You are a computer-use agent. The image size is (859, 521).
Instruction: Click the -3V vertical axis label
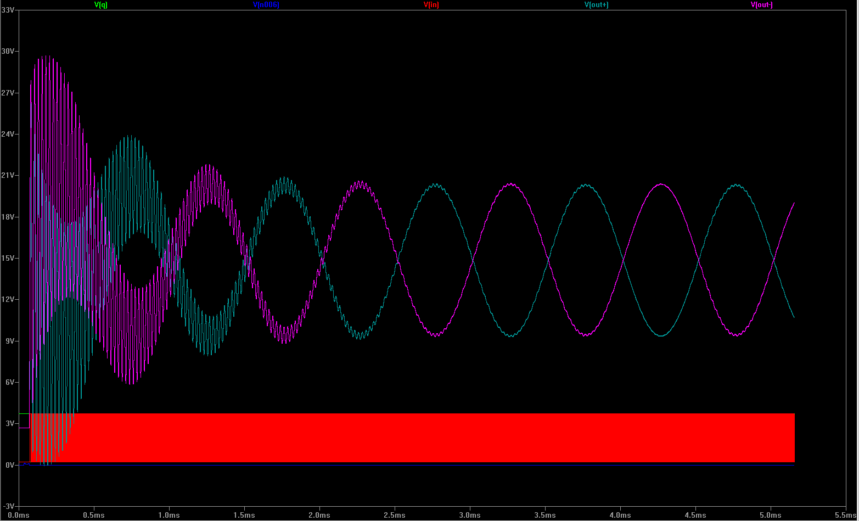pyautogui.click(x=9, y=506)
